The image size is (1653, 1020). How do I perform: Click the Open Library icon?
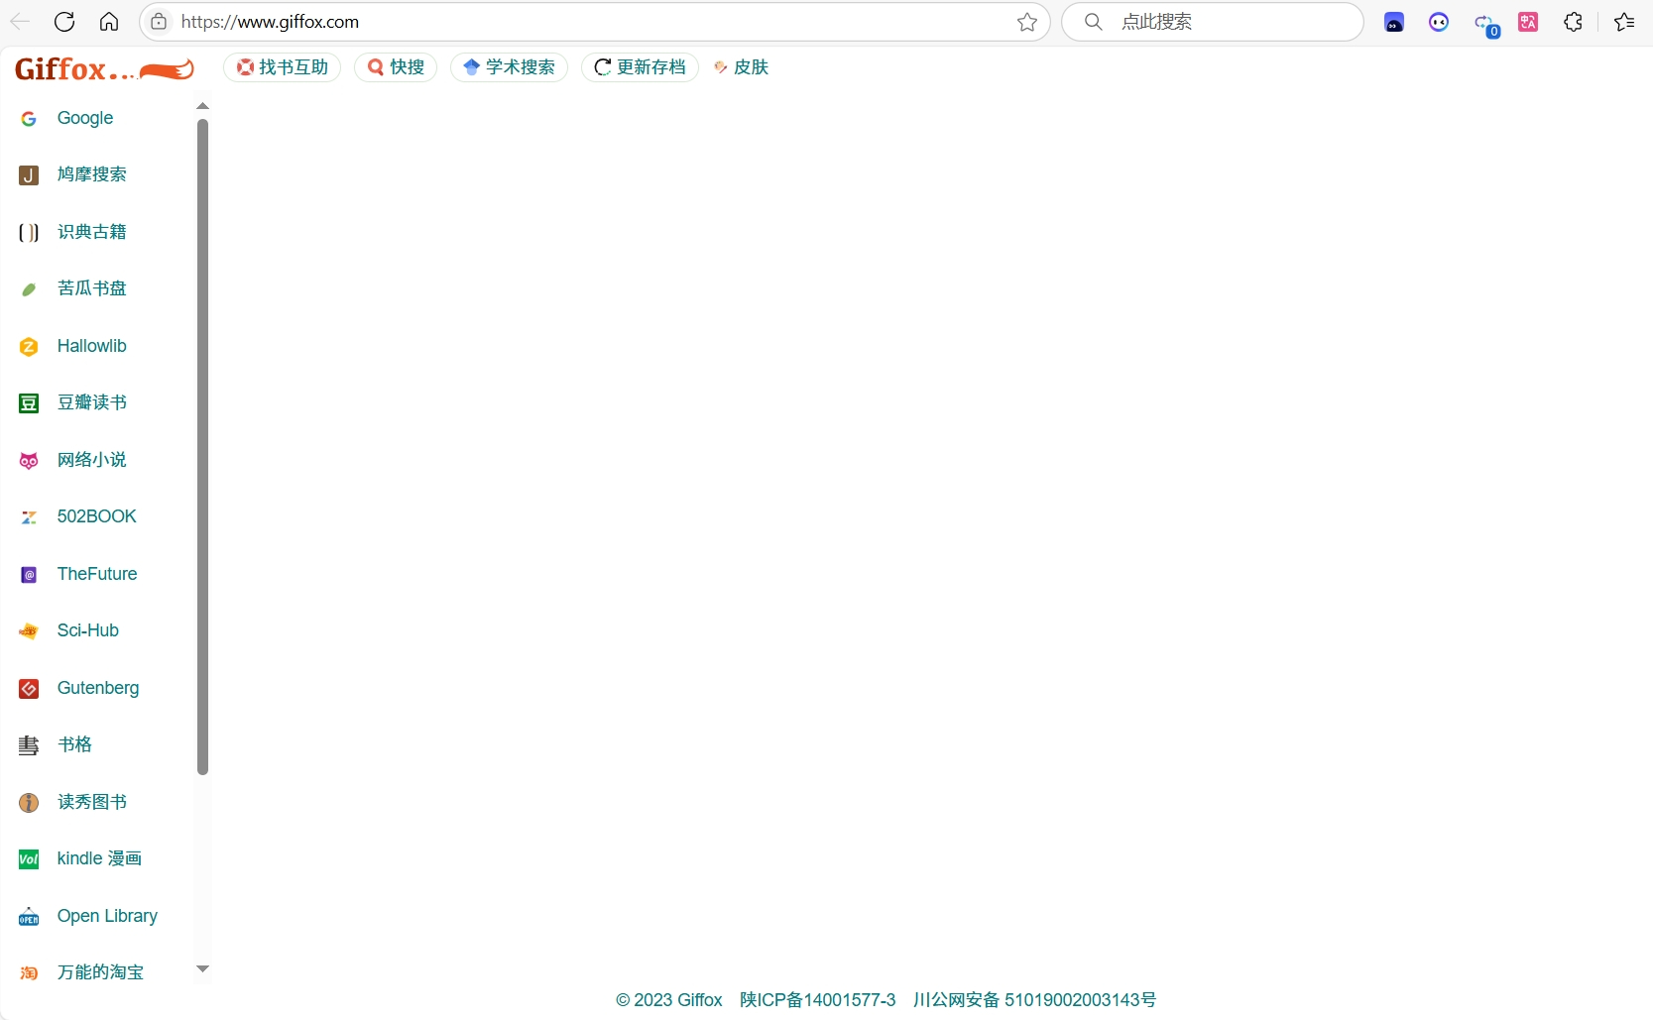29,917
